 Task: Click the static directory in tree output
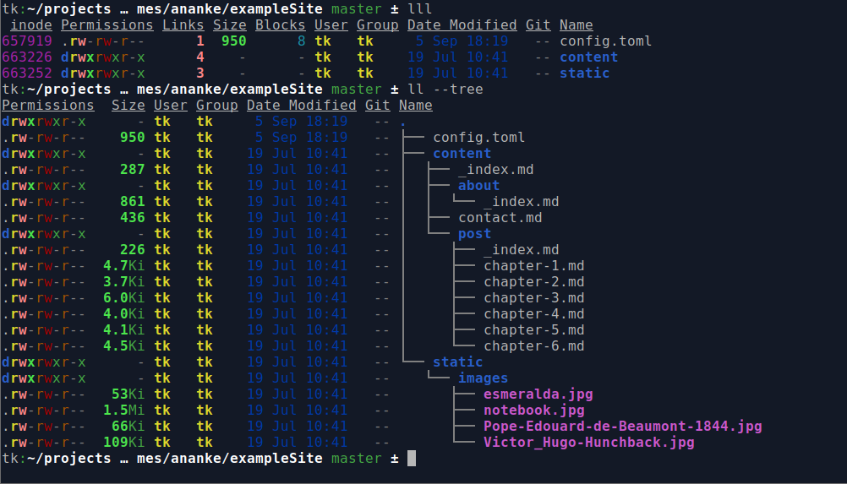(x=457, y=362)
